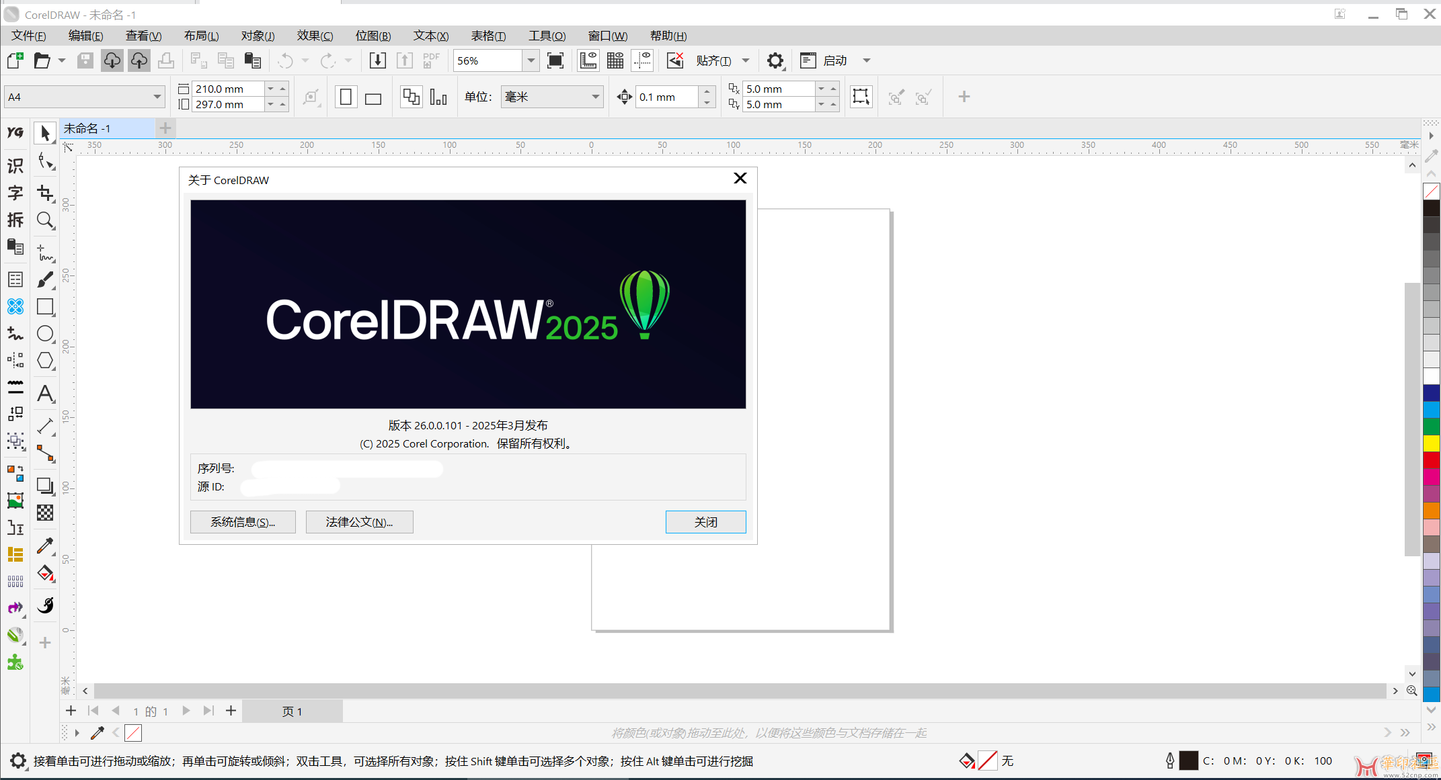Toggle Current Page layout button
1441x780 pixels.
438,97
